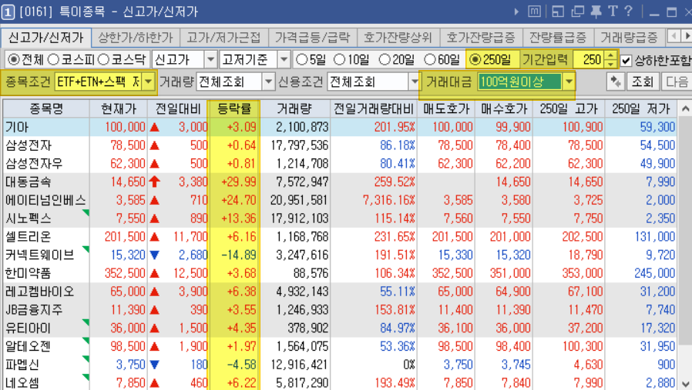Click the window layout icon in title bar

(x=558, y=12)
